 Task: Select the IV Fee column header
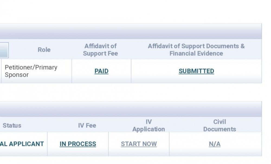click(x=87, y=126)
